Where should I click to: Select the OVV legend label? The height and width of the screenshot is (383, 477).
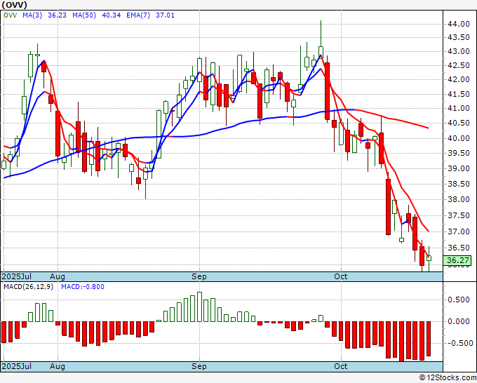tap(11, 15)
